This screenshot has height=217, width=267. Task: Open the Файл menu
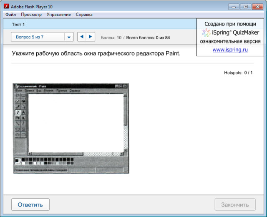click(x=11, y=15)
